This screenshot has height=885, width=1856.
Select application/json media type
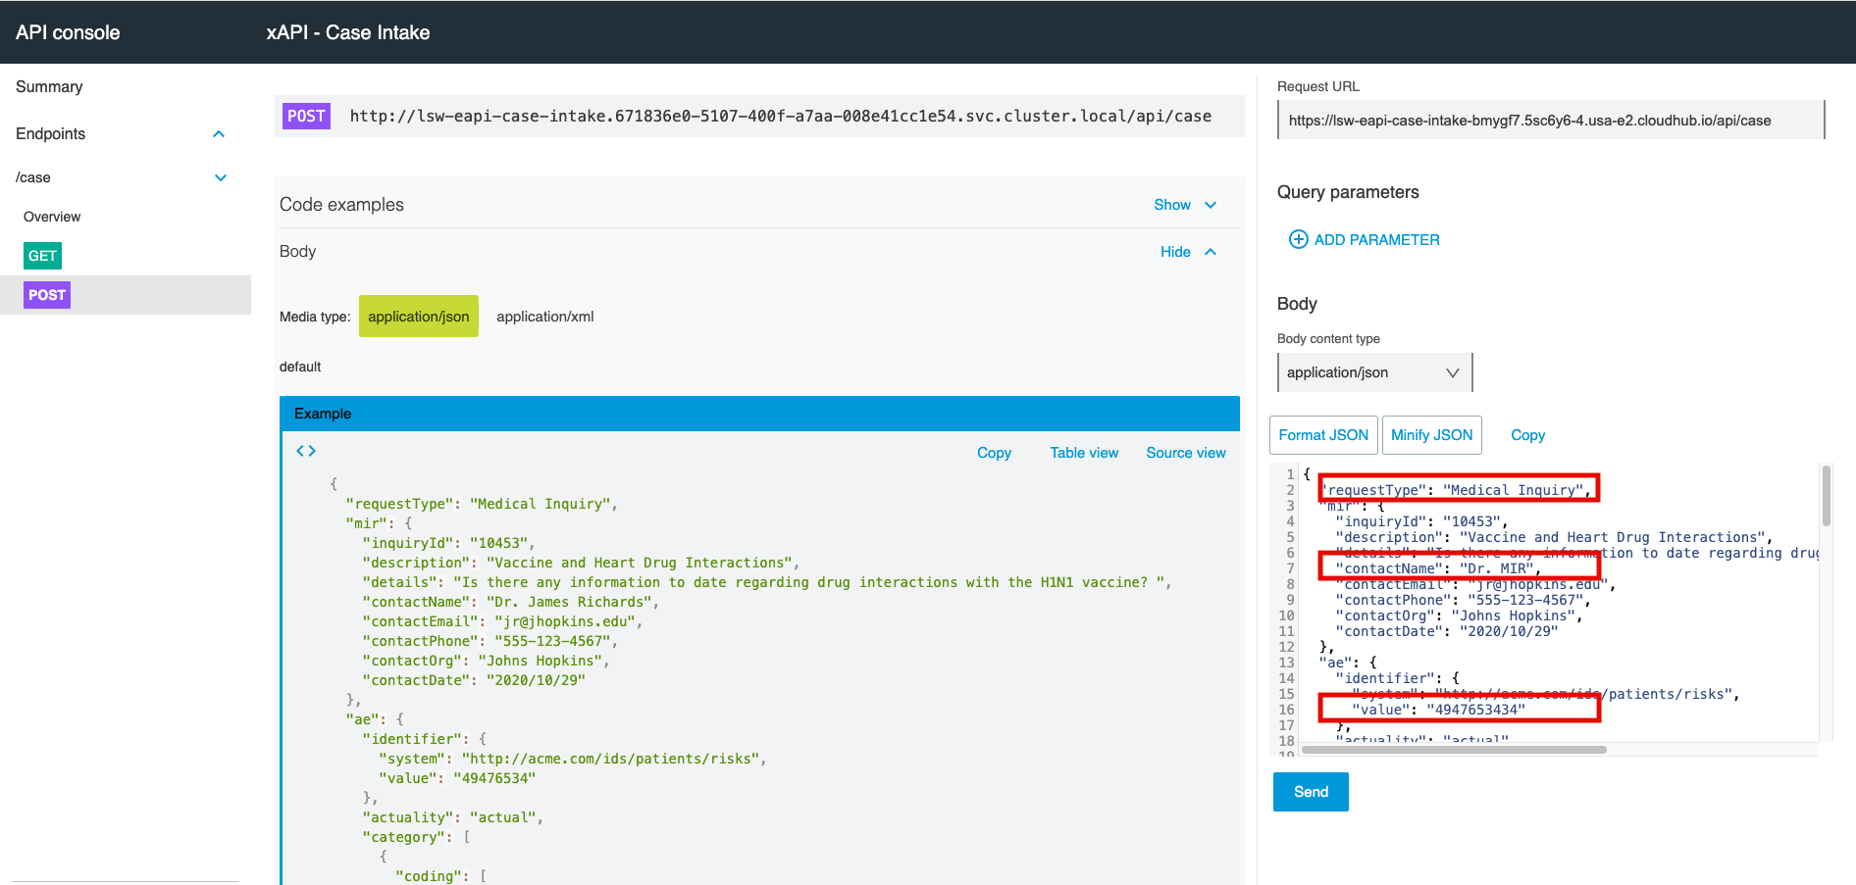point(419,317)
